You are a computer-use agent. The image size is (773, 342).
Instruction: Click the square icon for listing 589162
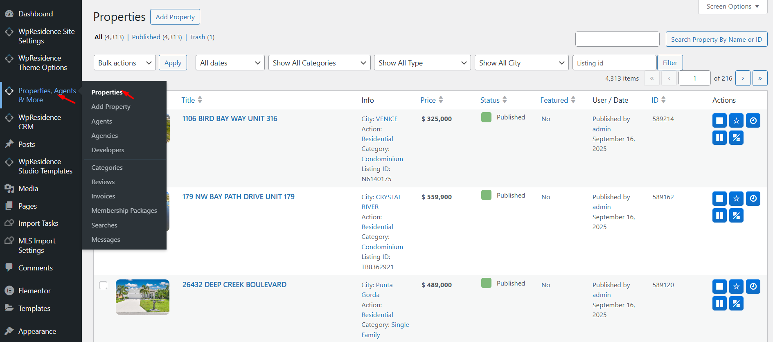click(x=719, y=199)
